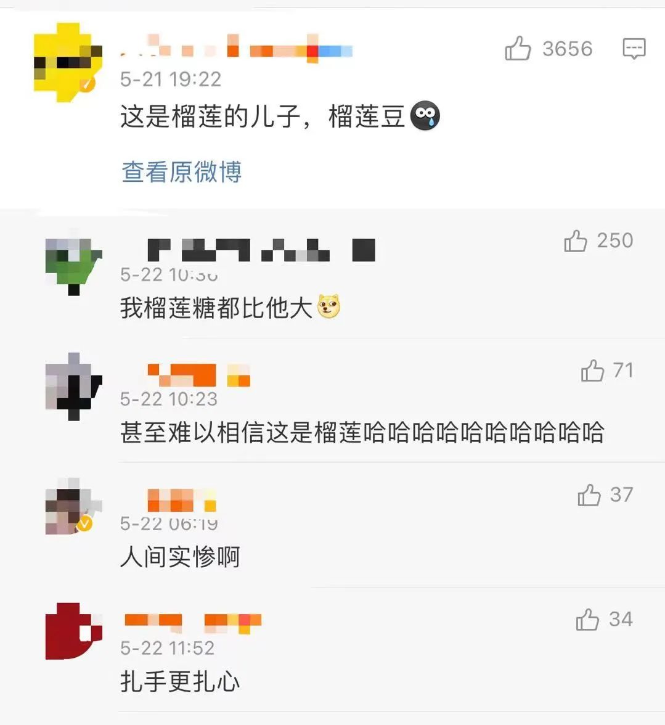Image resolution: width=665 pixels, height=725 pixels.
Task: Open the reply speech-bubble icon
Action: [634, 48]
